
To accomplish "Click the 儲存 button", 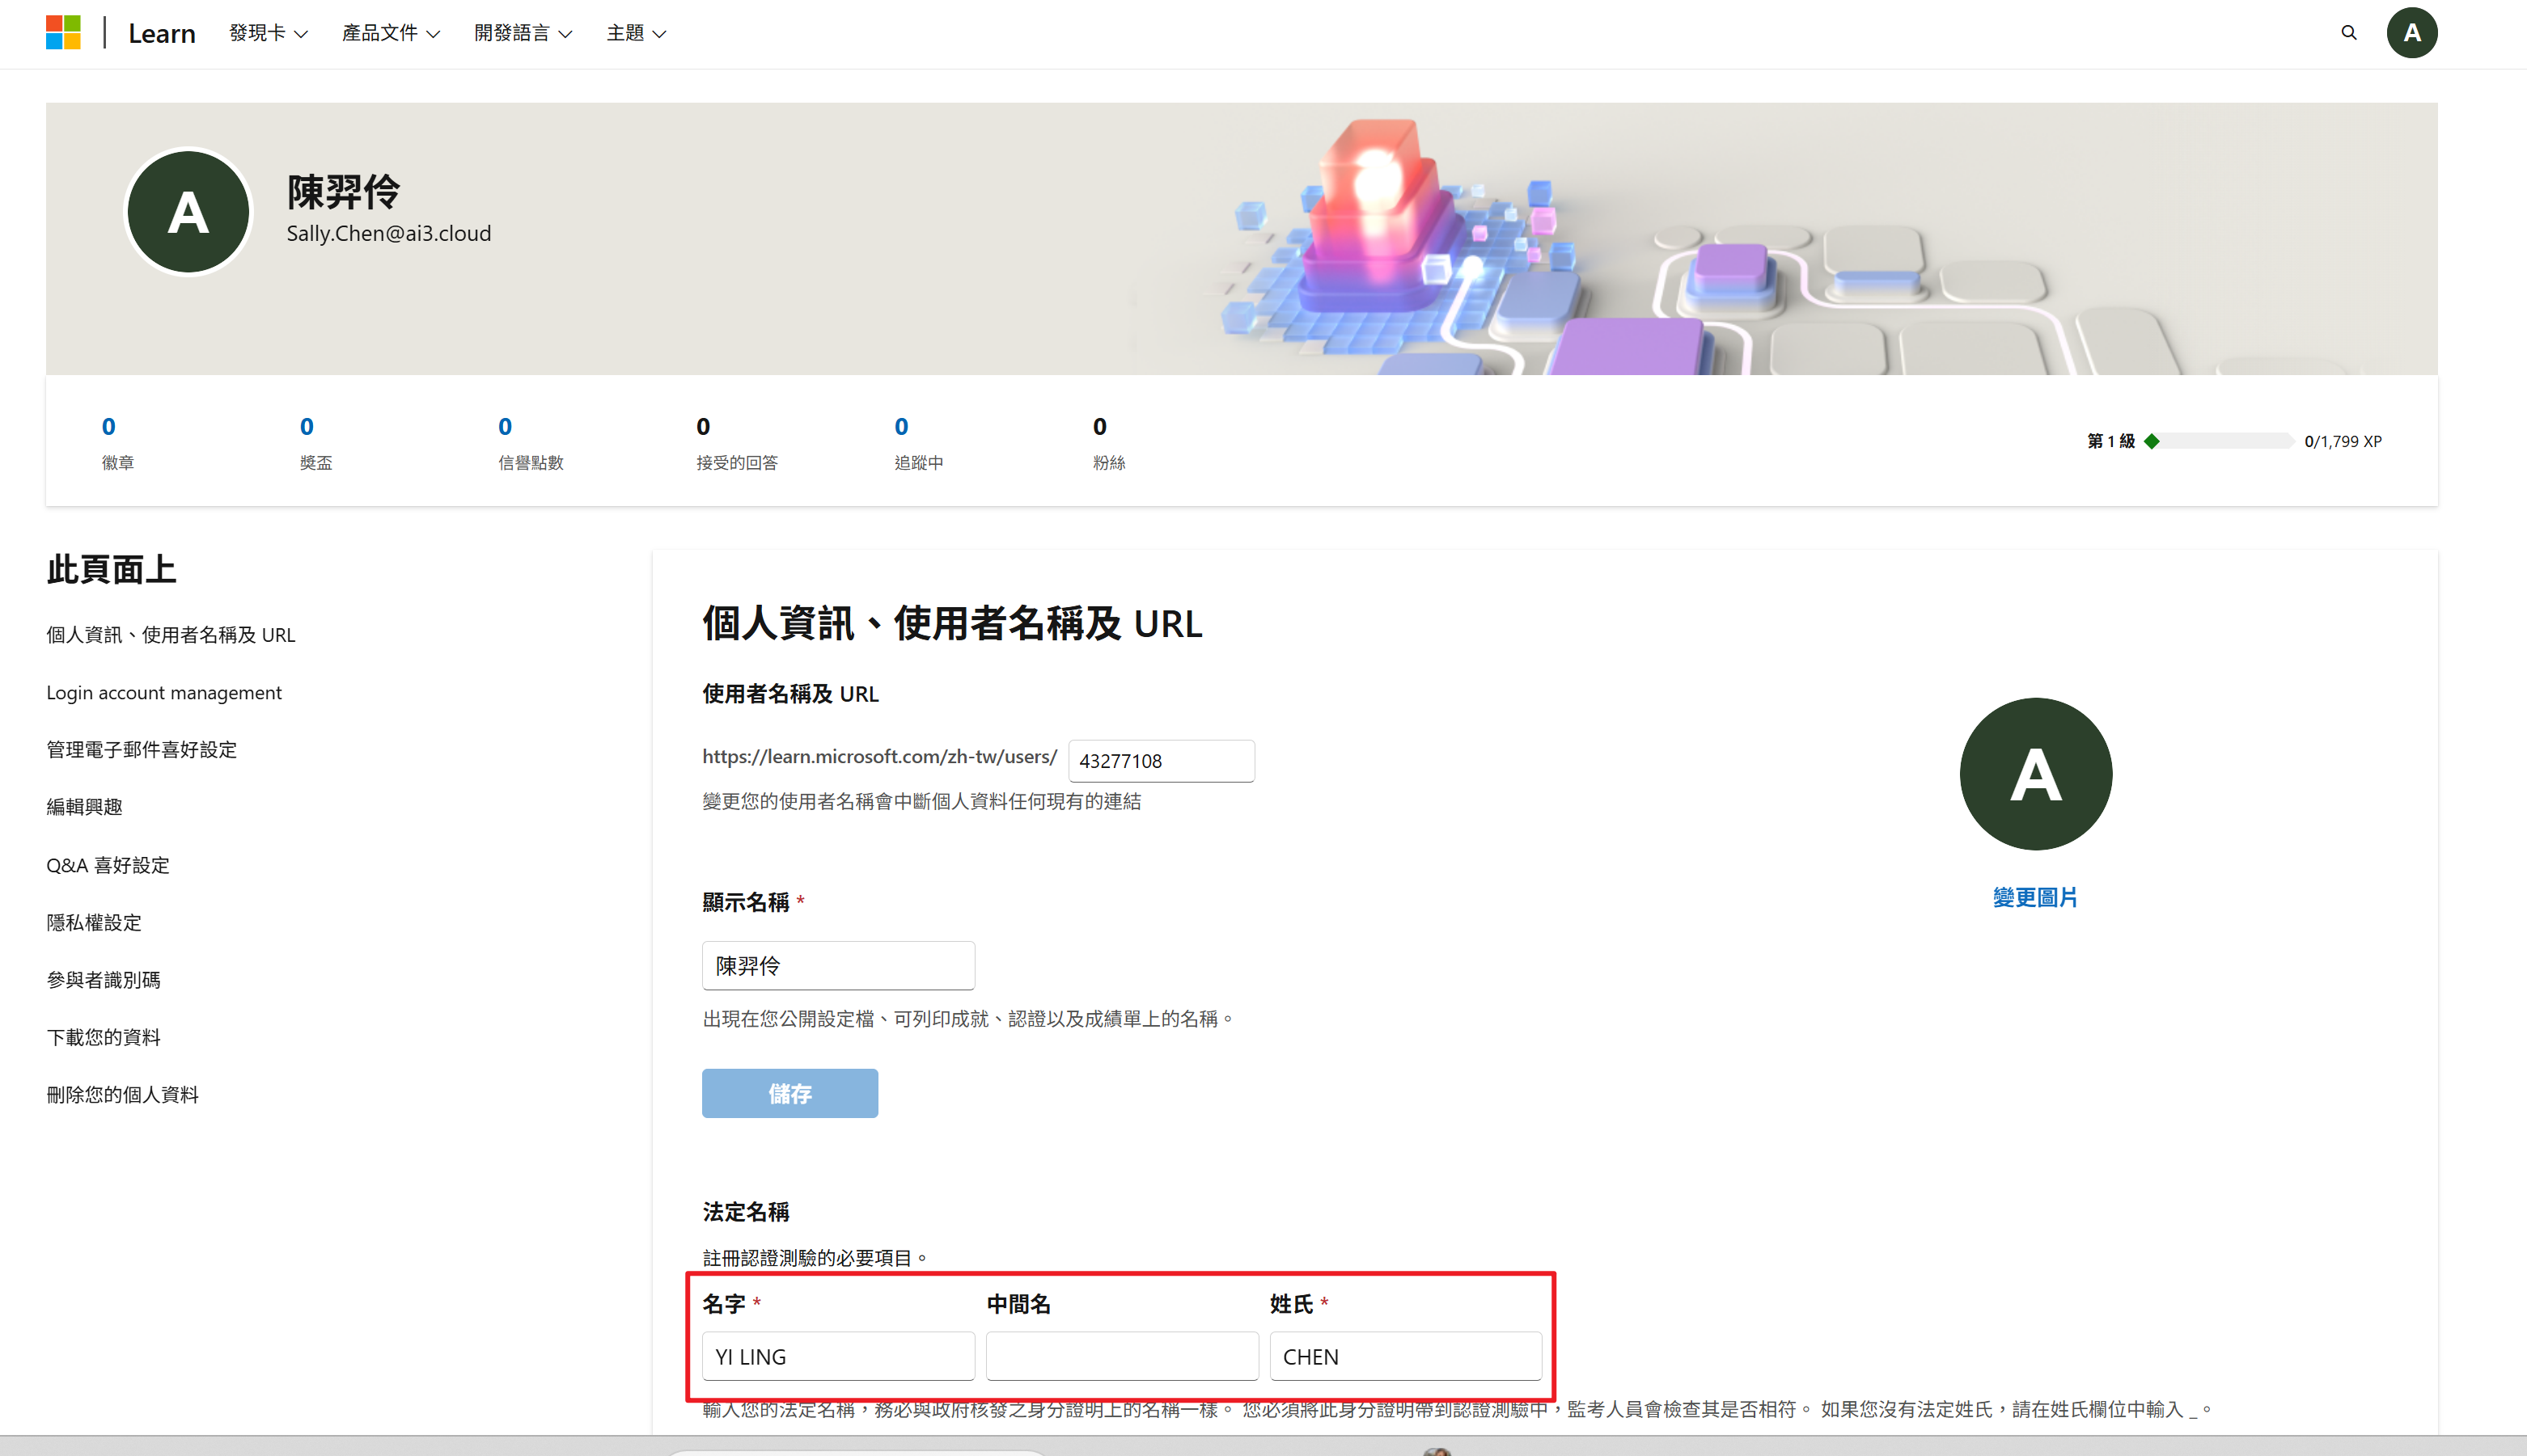I will point(790,1094).
